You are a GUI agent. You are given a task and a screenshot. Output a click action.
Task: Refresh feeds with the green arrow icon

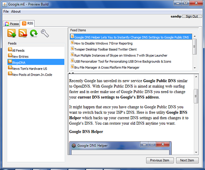[x=34, y=33]
